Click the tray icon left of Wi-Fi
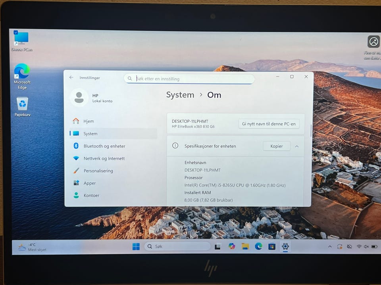381x285 pixels. coord(349,247)
